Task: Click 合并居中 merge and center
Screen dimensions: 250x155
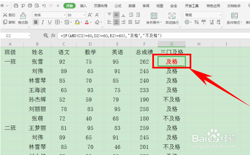Action: click(x=154, y=18)
